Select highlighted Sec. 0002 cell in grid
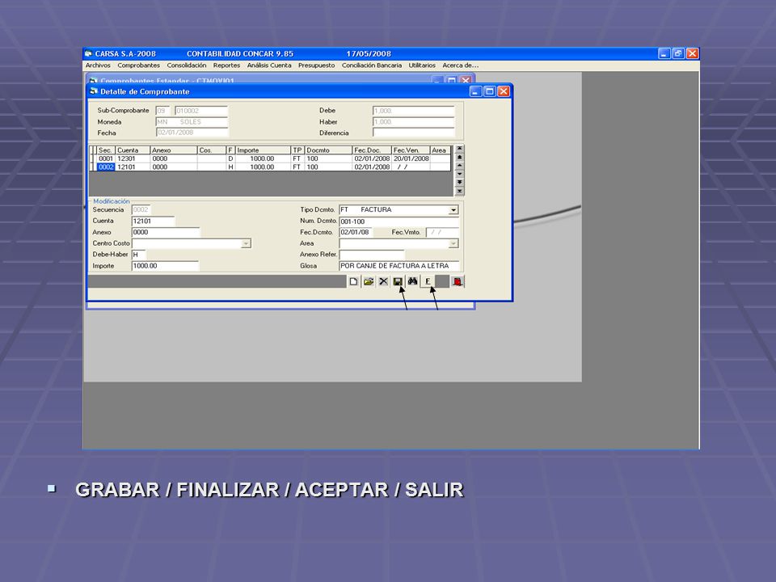Viewport: 776px width, 582px height. pyautogui.click(x=106, y=167)
